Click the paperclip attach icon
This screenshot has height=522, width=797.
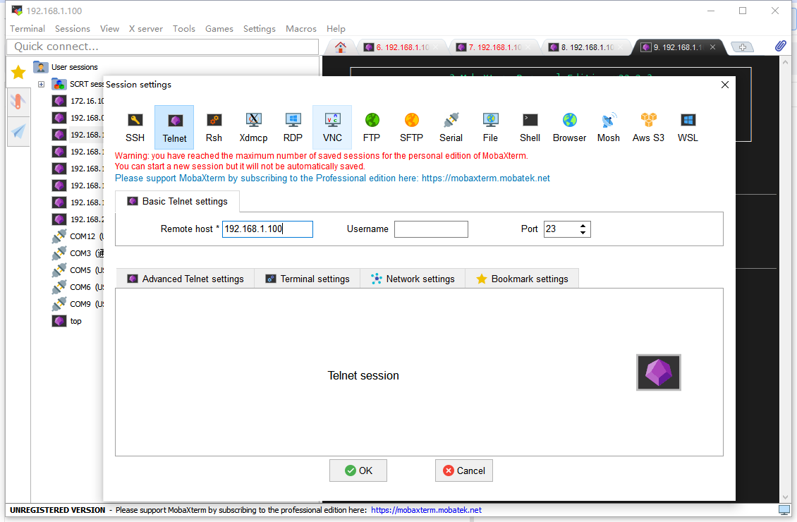781,47
